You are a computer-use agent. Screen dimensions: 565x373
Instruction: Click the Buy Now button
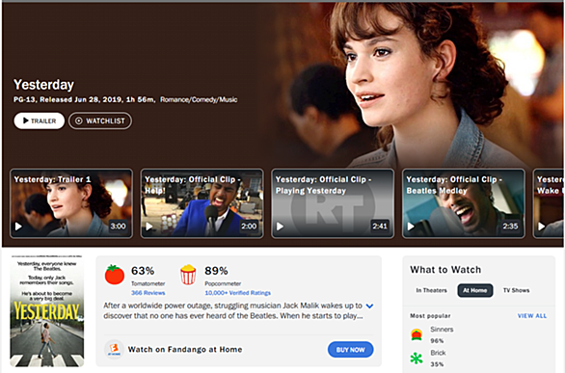click(x=350, y=350)
